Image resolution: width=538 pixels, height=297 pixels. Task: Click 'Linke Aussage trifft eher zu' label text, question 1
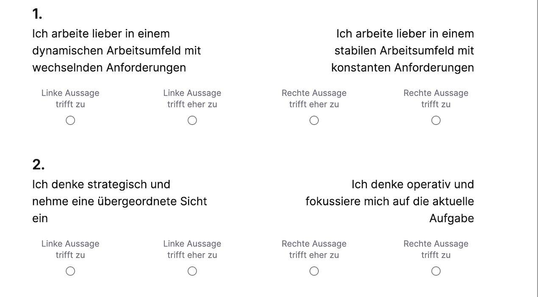(192, 99)
